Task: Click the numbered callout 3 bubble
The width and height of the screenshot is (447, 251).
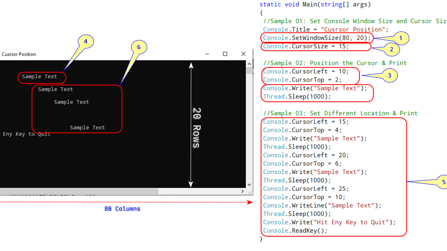Action: pos(389,75)
